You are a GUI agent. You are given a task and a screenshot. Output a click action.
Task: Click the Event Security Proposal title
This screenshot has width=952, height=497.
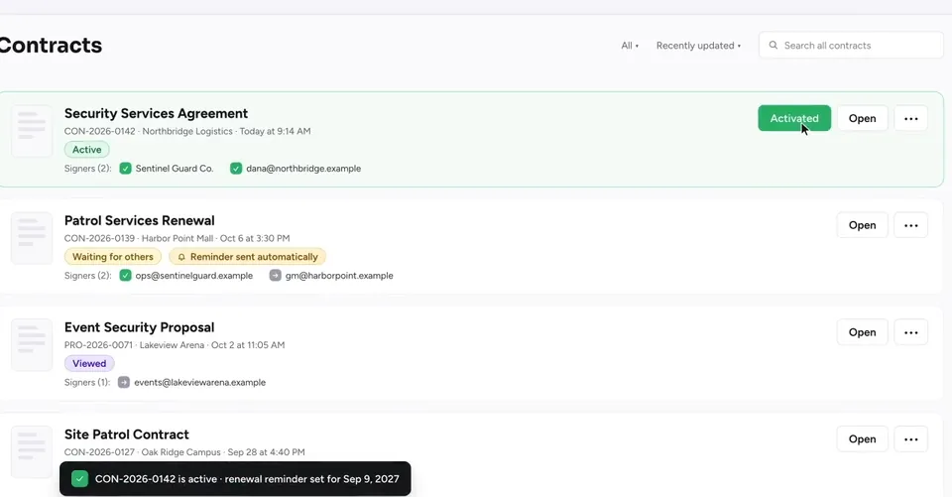[140, 327]
